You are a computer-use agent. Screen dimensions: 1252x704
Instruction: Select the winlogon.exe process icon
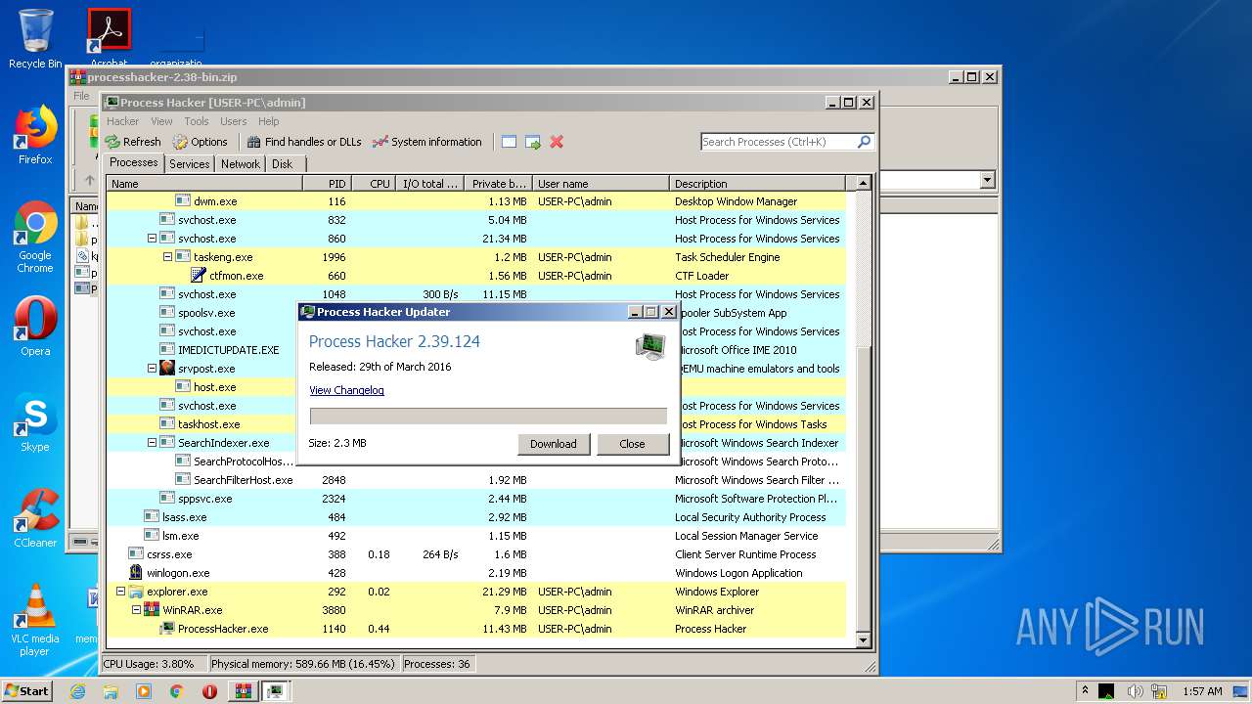[x=136, y=573]
